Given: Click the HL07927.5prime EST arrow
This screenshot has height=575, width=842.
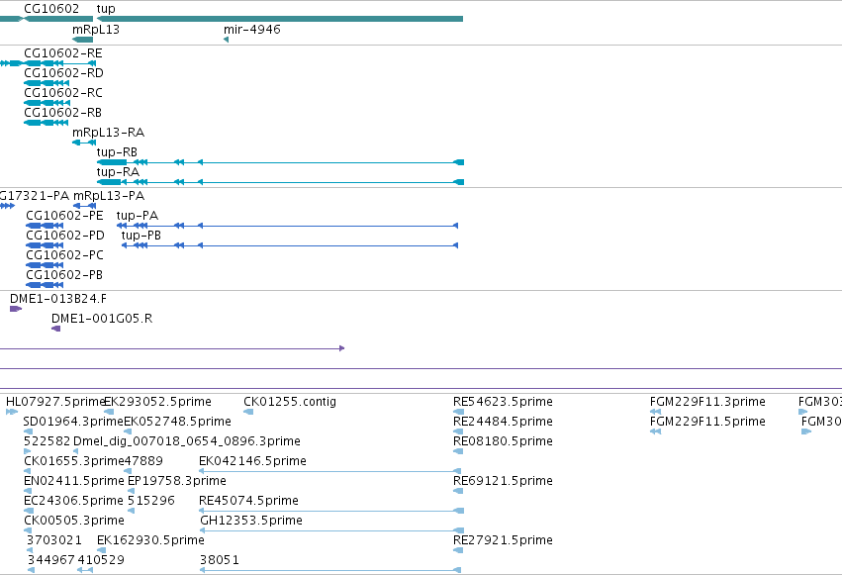Looking at the screenshot, I should (x=12, y=412).
